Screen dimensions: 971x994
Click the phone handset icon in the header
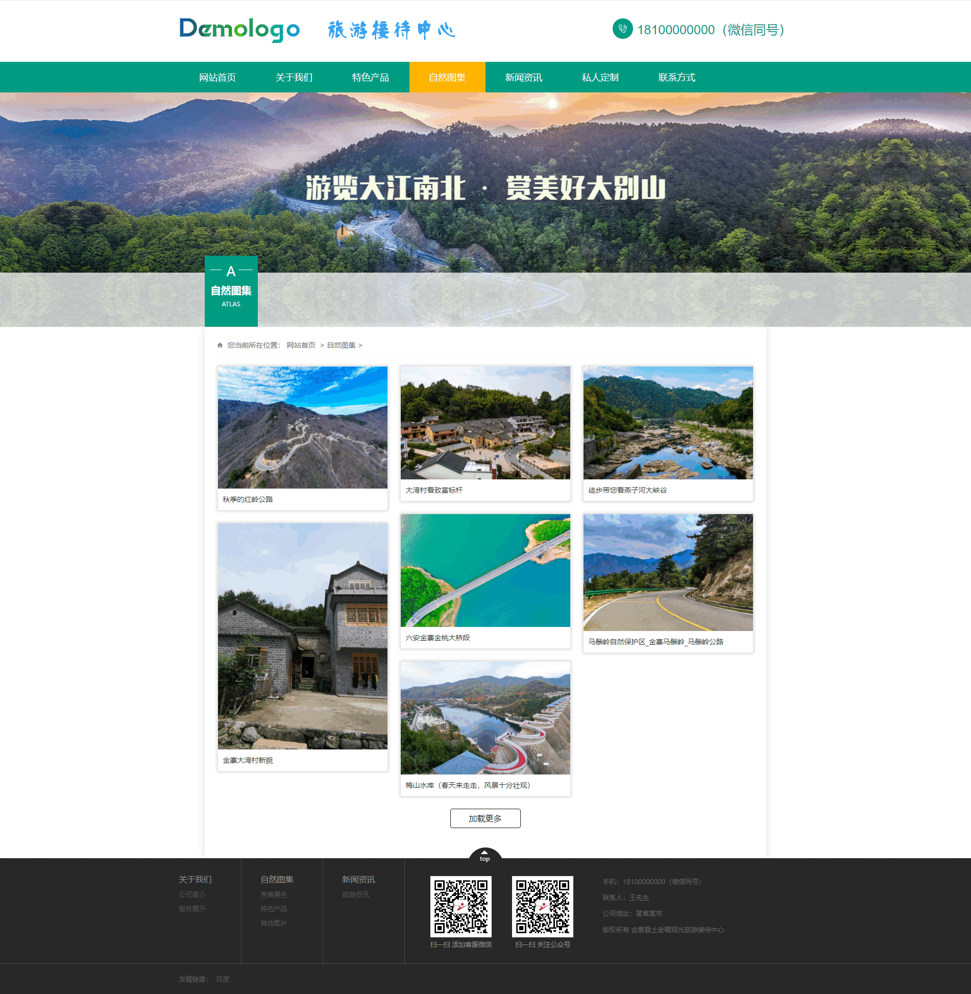[622, 29]
